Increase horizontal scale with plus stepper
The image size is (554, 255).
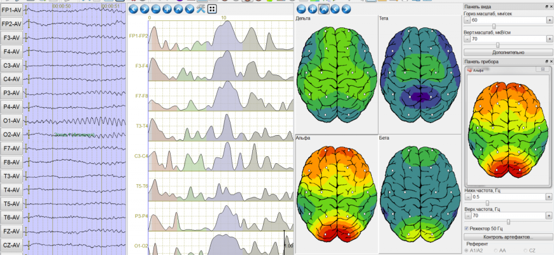549,20
